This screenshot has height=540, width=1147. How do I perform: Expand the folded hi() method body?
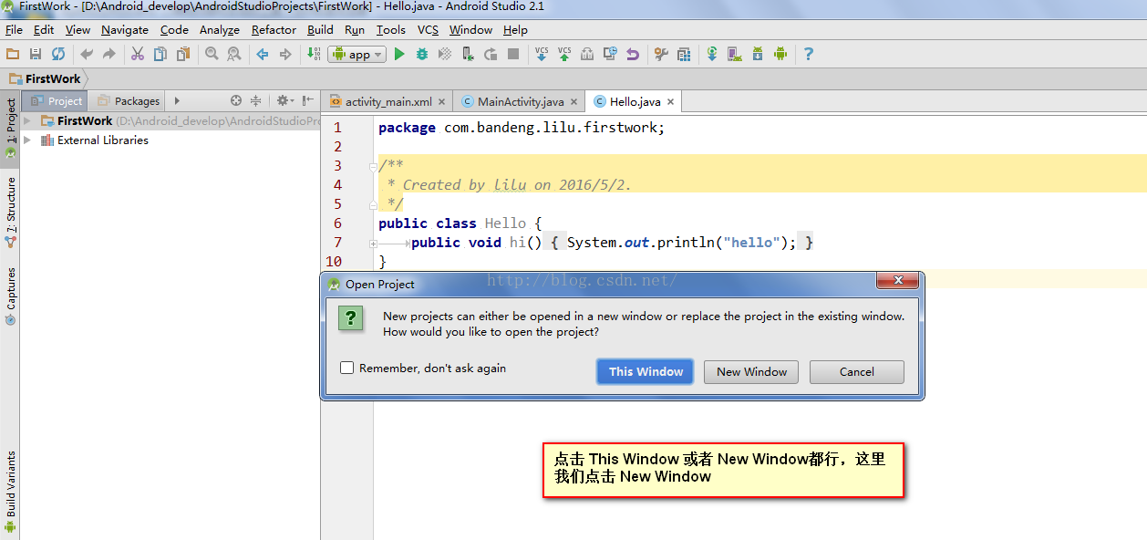pos(374,244)
